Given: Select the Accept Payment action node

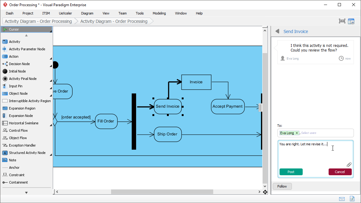Looking at the screenshot, I should pyautogui.click(x=228, y=106).
